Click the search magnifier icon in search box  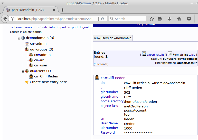[112, 19]
